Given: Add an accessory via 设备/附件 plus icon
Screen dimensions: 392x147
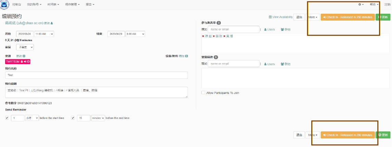Looking at the screenshot, I should pyautogui.click(x=186, y=56).
